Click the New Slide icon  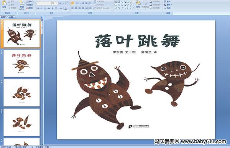[22, 3]
